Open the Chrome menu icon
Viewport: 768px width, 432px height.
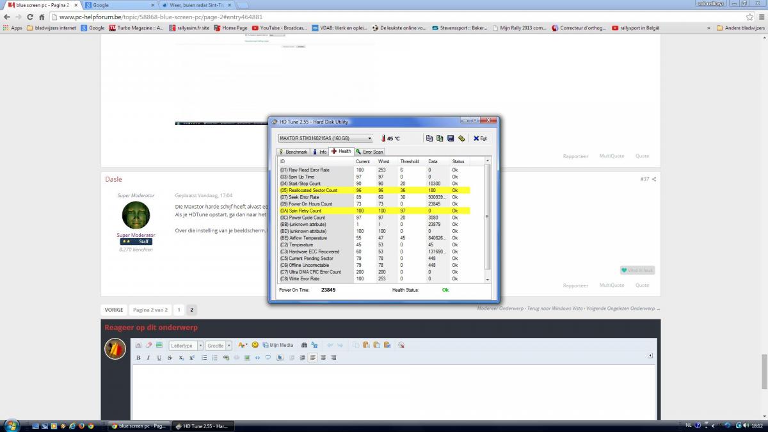tap(760, 17)
